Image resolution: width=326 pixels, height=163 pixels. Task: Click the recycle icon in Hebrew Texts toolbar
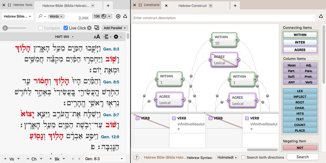pyautogui.click(x=125, y=17)
